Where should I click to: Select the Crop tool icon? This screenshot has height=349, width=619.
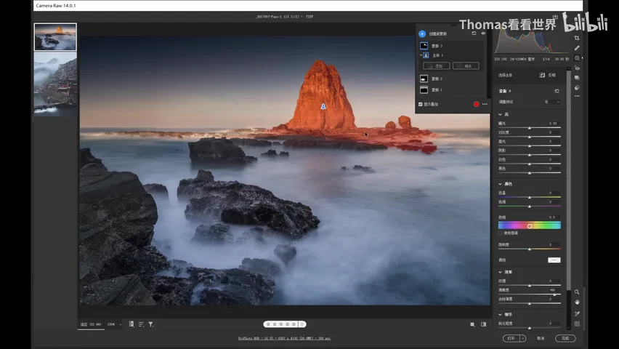(x=577, y=38)
